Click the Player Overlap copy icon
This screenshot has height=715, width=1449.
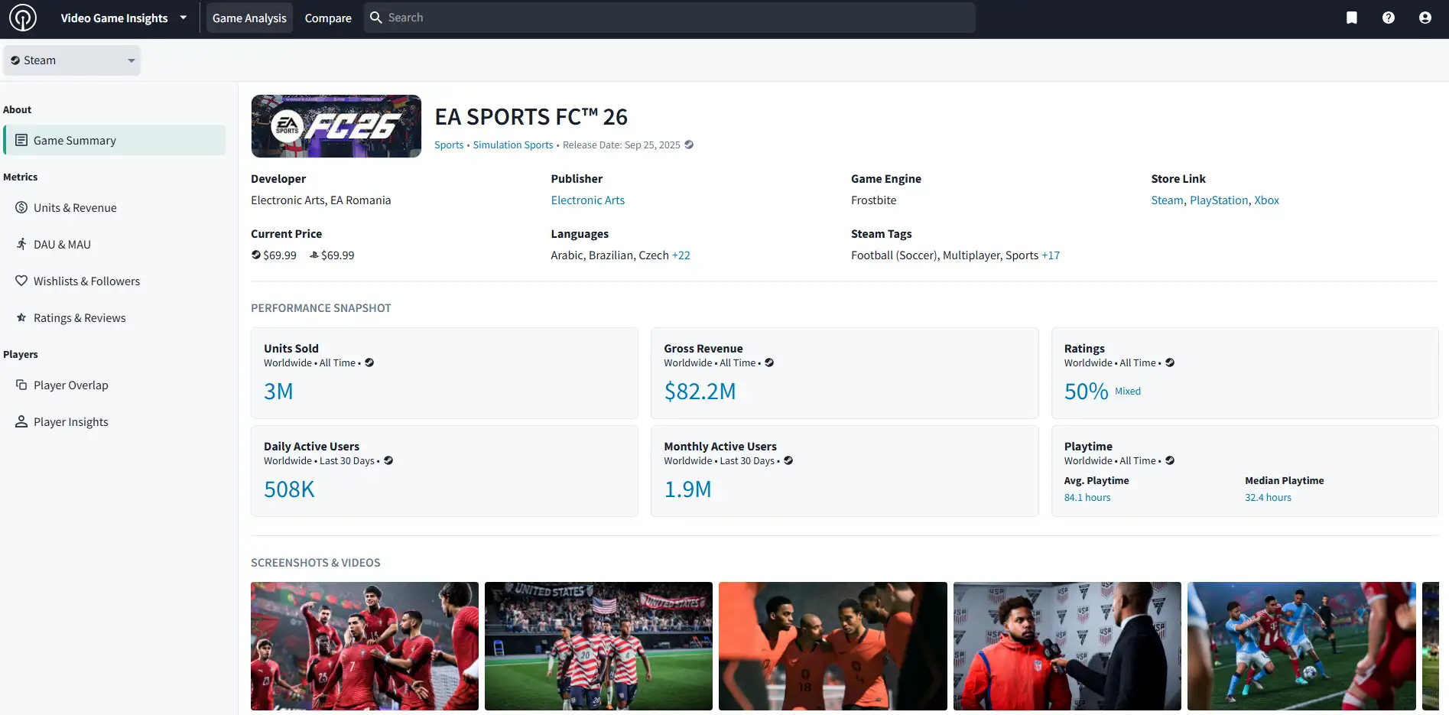click(x=21, y=385)
